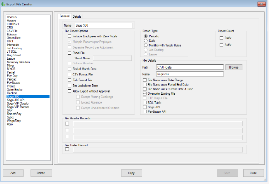
Task: Select King Street in the export list
Action: (x=28, y=55)
